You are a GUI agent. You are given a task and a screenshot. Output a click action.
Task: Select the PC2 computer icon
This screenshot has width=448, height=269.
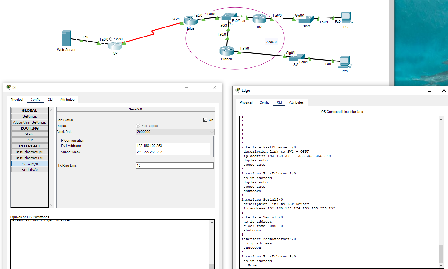pos(347,18)
